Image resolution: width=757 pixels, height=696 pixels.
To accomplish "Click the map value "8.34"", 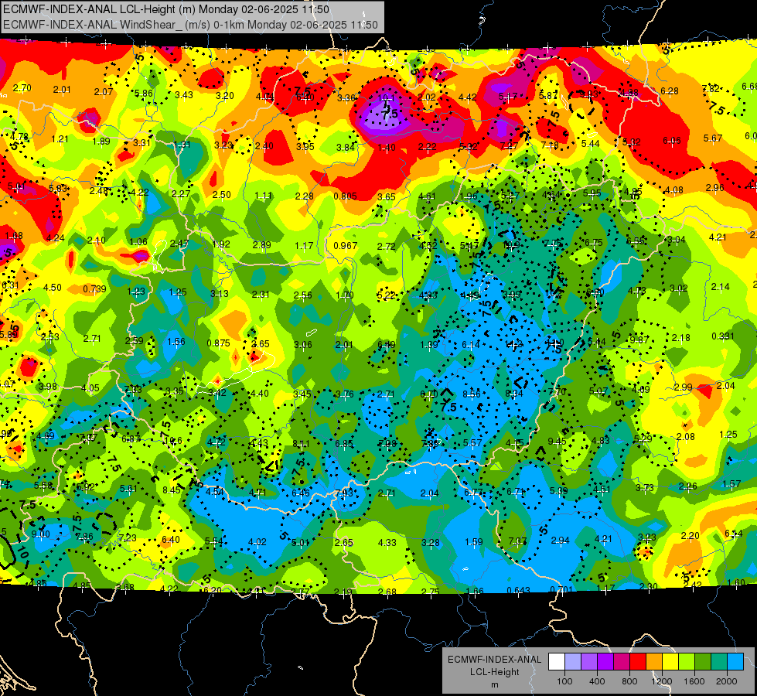I will 514,394.
